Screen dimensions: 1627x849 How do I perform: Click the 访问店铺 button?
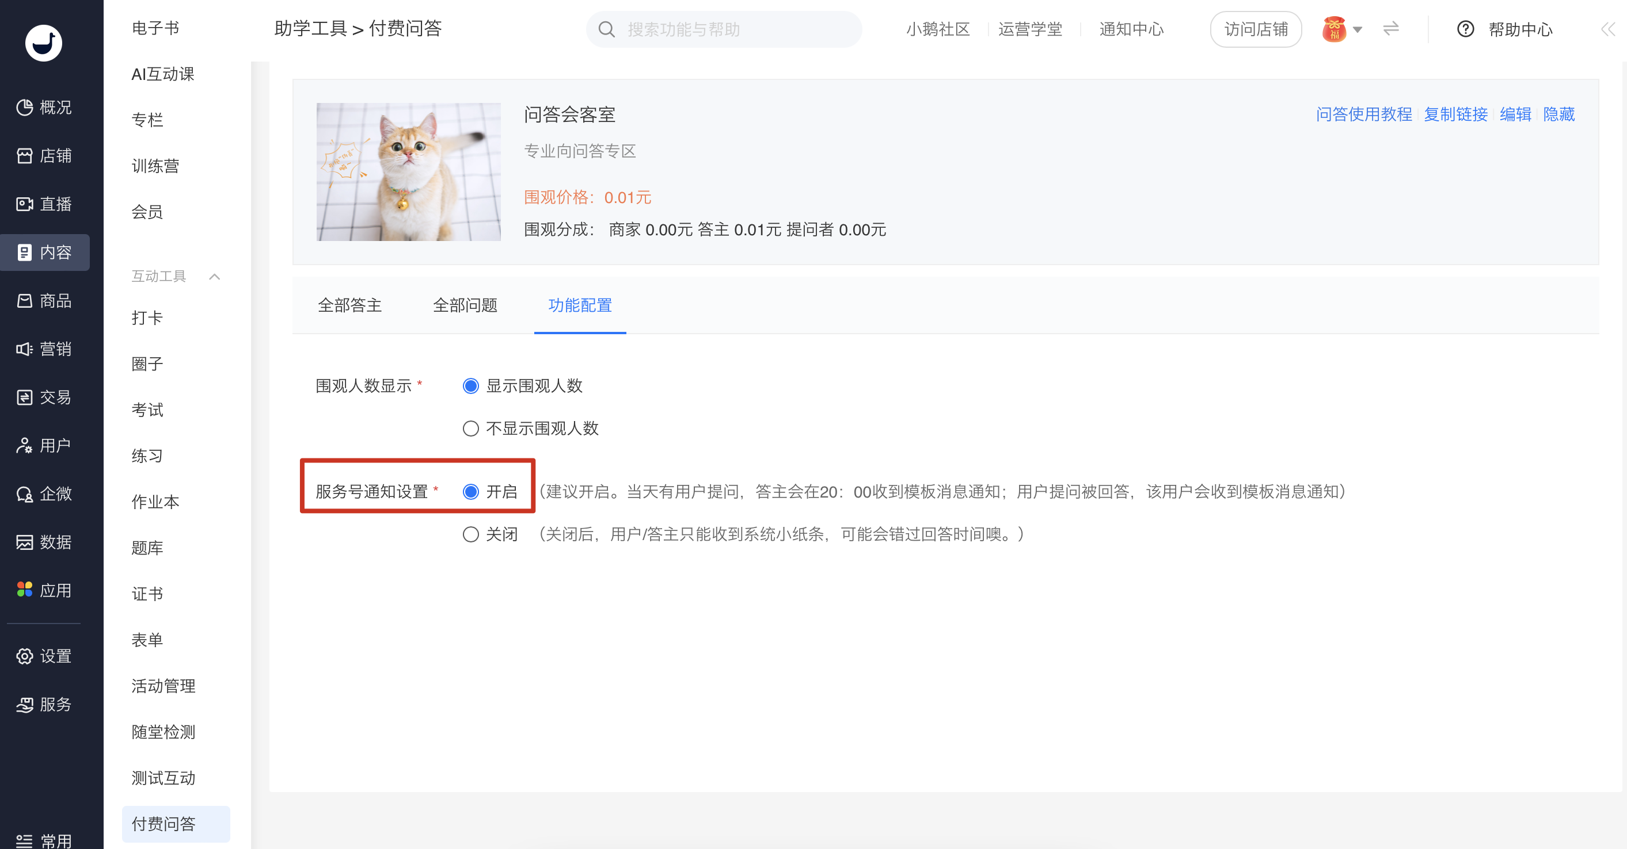pyautogui.click(x=1255, y=29)
